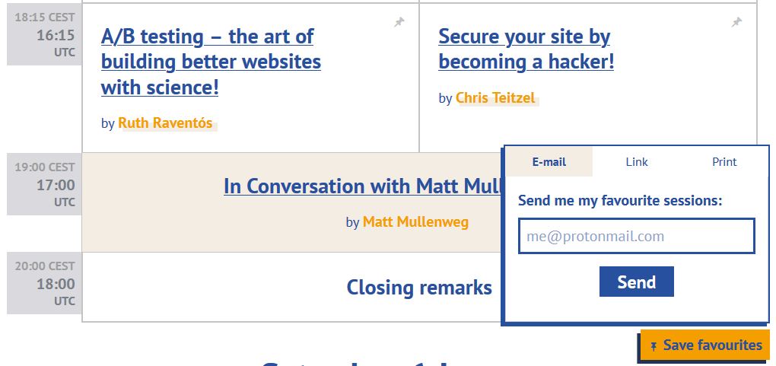View speaker Ruth Raventós profile
776x366 pixels.
coord(165,123)
